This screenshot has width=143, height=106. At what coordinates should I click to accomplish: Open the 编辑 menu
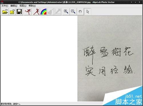click(14, 6)
